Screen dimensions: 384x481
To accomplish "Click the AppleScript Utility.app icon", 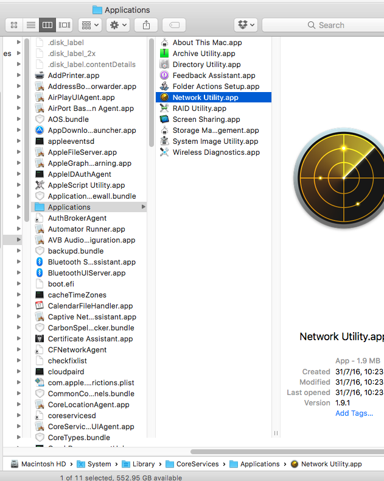I will (40, 185).
